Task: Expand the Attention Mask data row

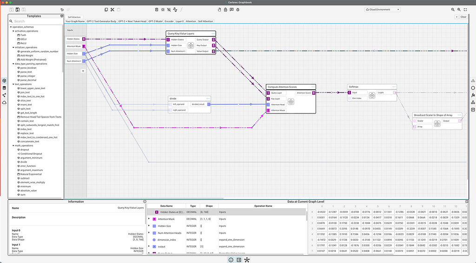Action: pos(149,219)
